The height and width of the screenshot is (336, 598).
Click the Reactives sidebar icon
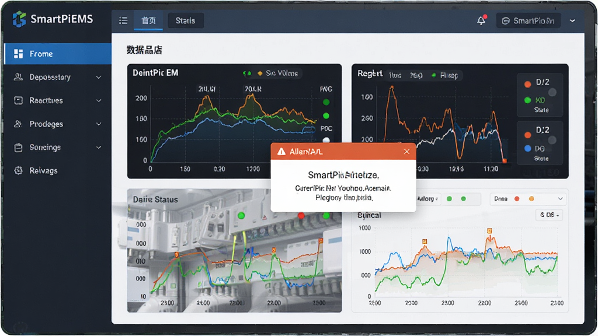18,100
